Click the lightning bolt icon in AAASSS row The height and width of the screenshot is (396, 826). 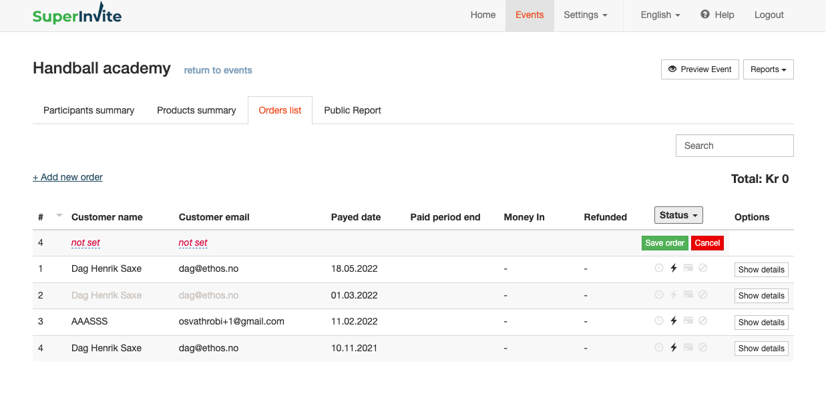(674, 321)
